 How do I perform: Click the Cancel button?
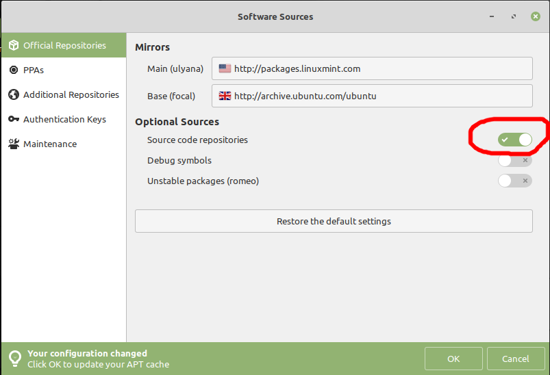click(516, 359)
